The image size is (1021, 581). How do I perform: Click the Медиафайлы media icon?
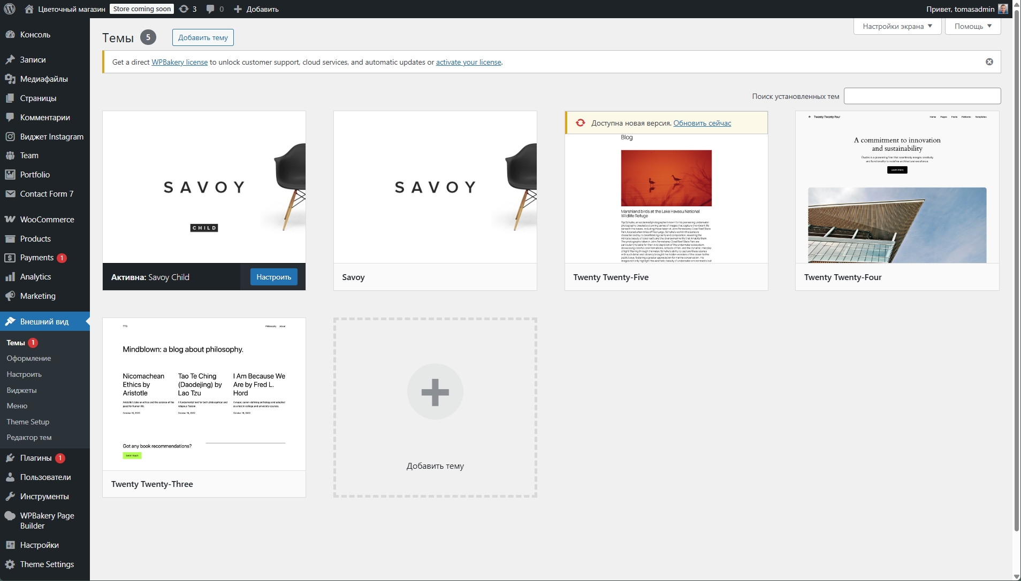click(10, 79)
